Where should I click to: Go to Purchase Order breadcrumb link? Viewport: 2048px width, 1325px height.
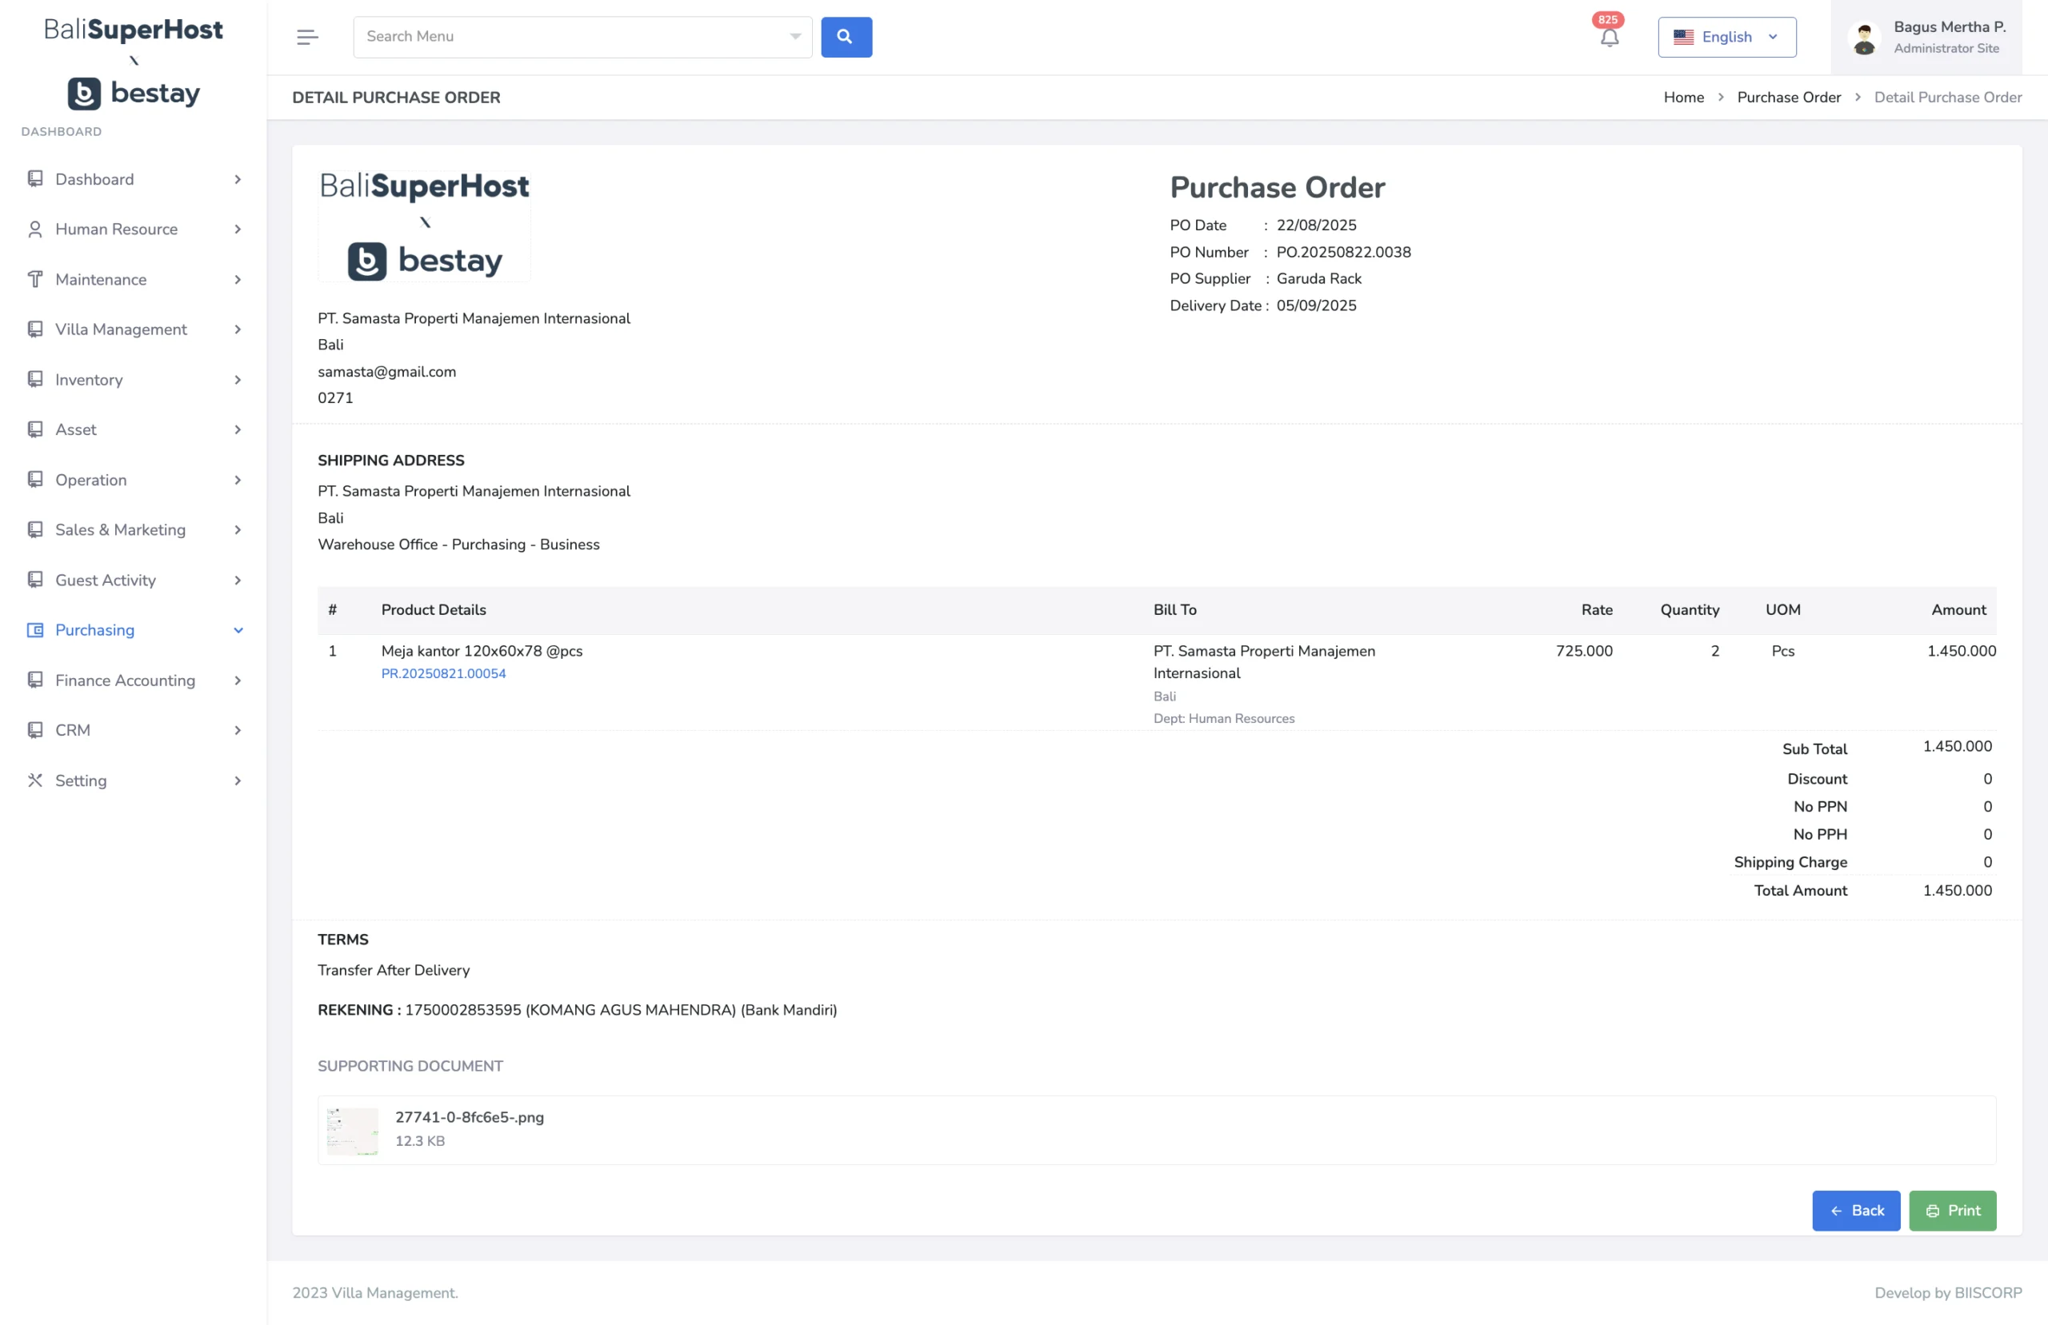point(1788,98)
